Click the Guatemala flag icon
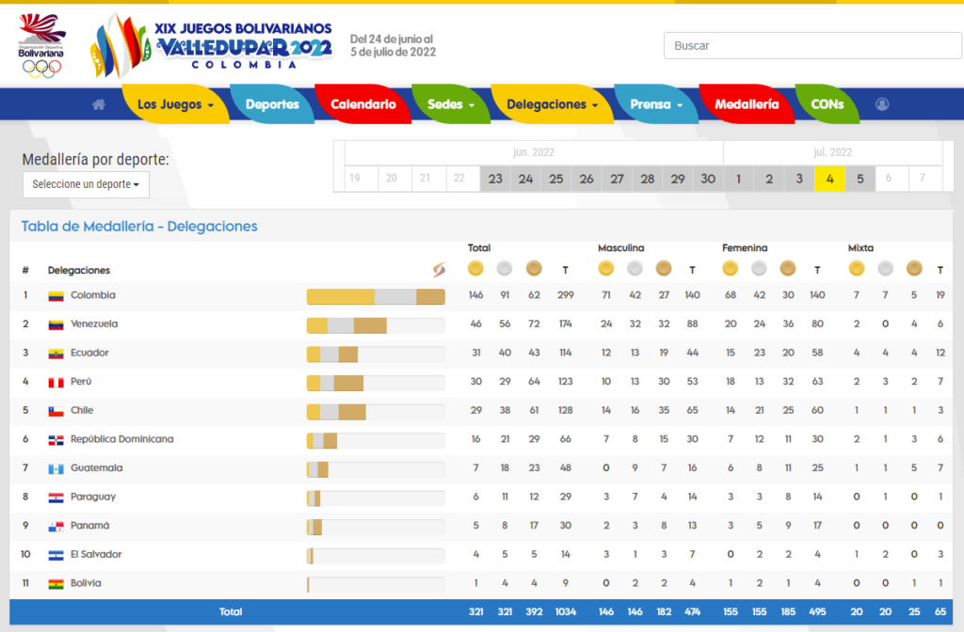Image resolution: width=964 pixels, height=632 pixels. click(x=56, y=468)
